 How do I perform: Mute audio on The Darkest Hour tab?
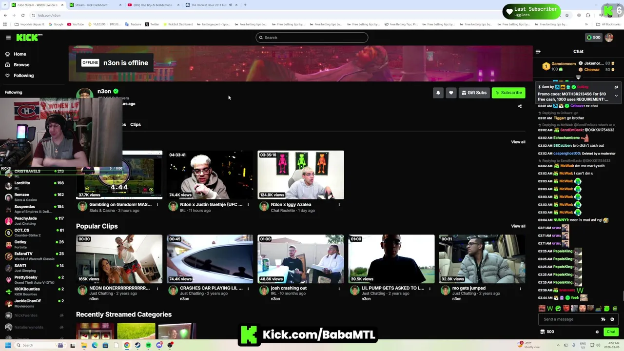click(230, 5)
